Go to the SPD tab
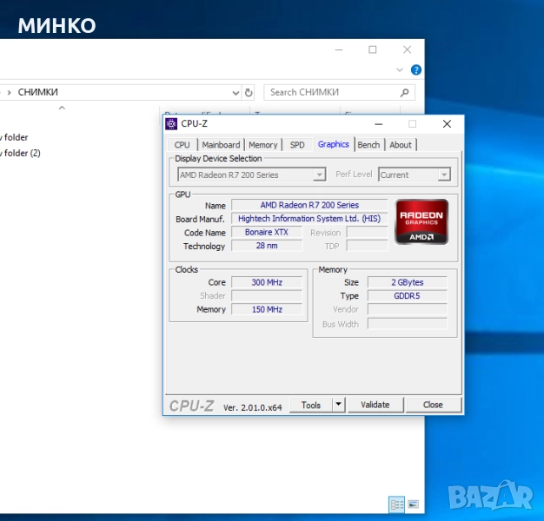Screen dimensions: 544x521 pyautogui.click(x=297, y=145)
